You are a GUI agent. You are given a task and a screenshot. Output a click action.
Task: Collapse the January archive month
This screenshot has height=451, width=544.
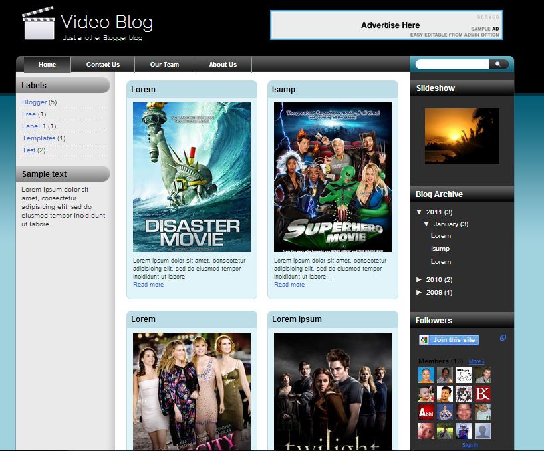[426, 224]
